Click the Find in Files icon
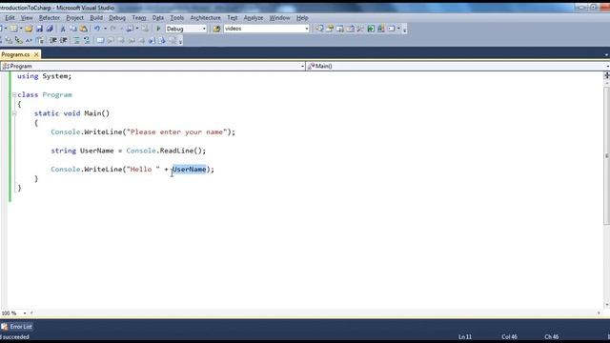 (216, 29)
